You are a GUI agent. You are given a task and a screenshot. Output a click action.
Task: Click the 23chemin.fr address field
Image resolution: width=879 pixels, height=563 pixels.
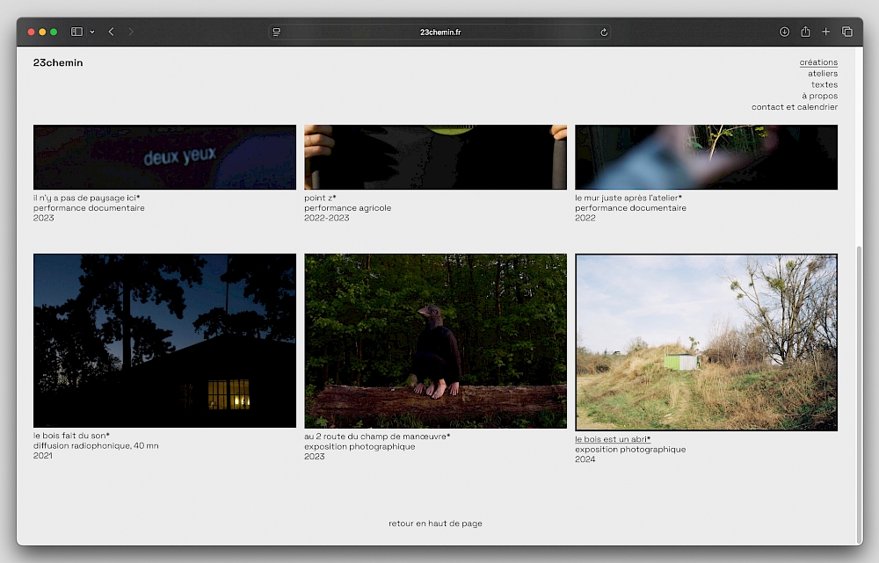click(x=439, y=32)
